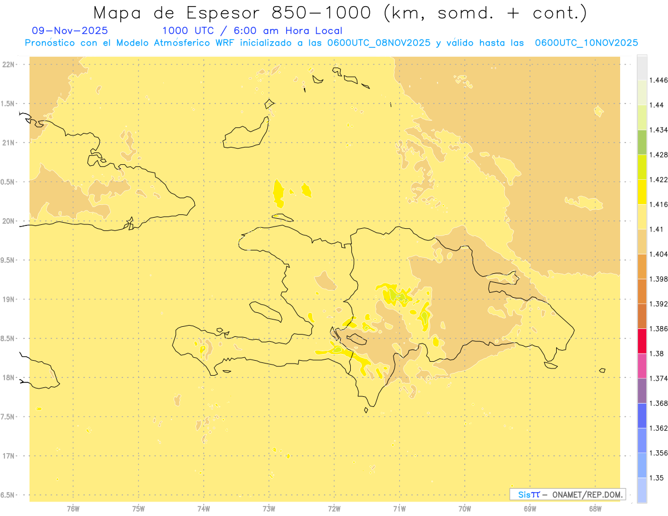Viewport: 668px width, 516px height.
Task: Click the legend value '1.392'
Action: (x=659, y=304)
